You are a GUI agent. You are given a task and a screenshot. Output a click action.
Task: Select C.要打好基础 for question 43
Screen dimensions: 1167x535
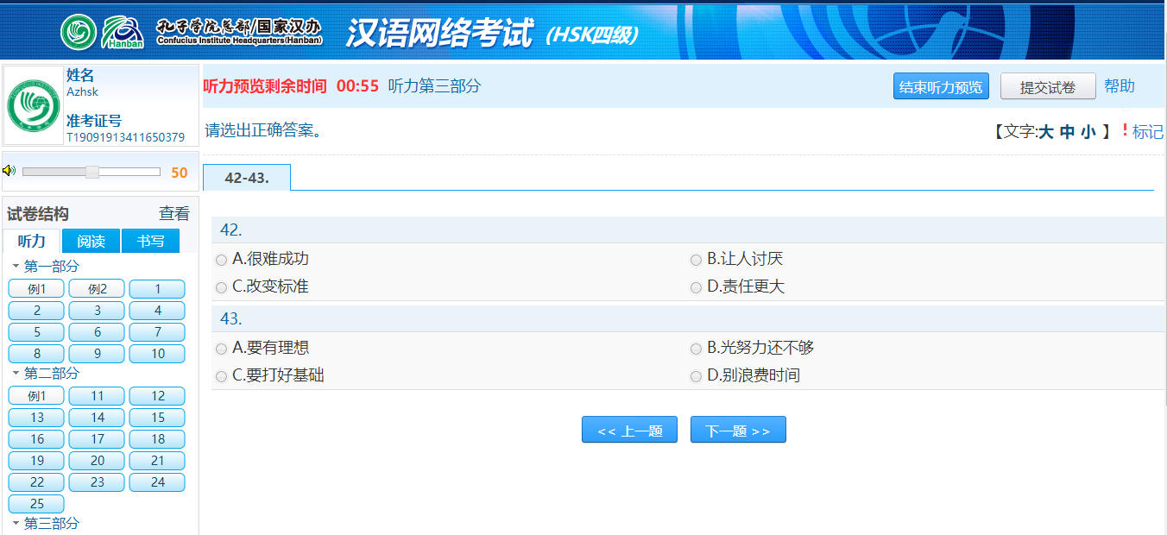(222, 376)
